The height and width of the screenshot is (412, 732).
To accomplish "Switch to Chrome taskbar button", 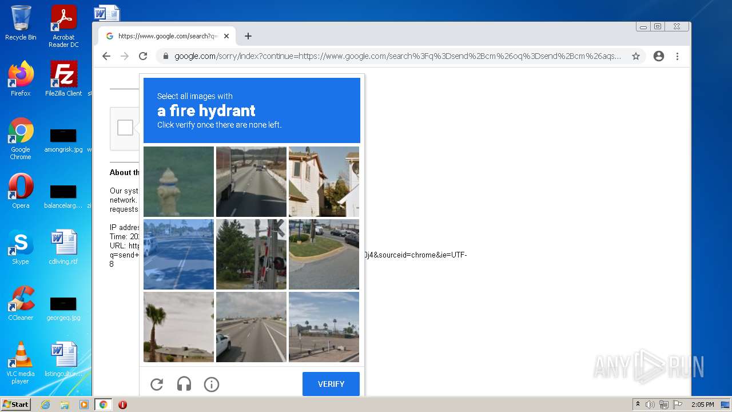I will coord(104,405).
